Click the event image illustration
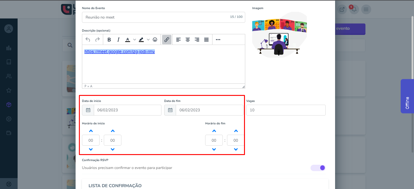This screenshot has height=189, width=414. point(279,35)
